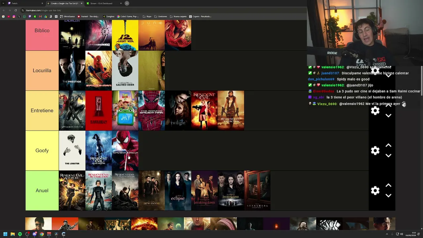
Task: Open the EthnoGuessr bookmark
Action: [x=67, y=17]
